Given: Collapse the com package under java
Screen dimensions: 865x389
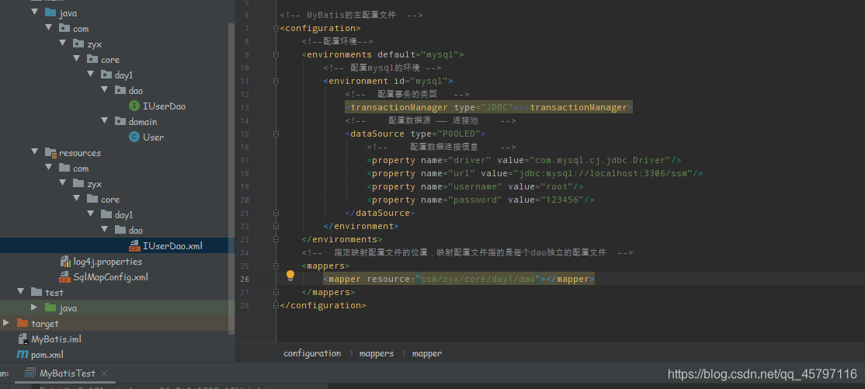Looking at the screenshot, I should (x=49, y=28).
